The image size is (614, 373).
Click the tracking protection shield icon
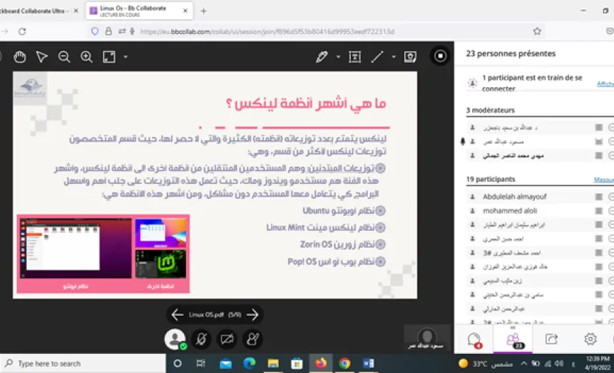(x=95, y=31)
